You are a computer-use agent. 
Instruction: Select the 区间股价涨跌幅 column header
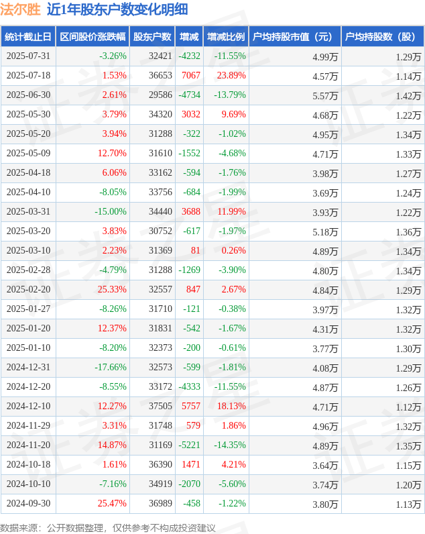(92, 37)
